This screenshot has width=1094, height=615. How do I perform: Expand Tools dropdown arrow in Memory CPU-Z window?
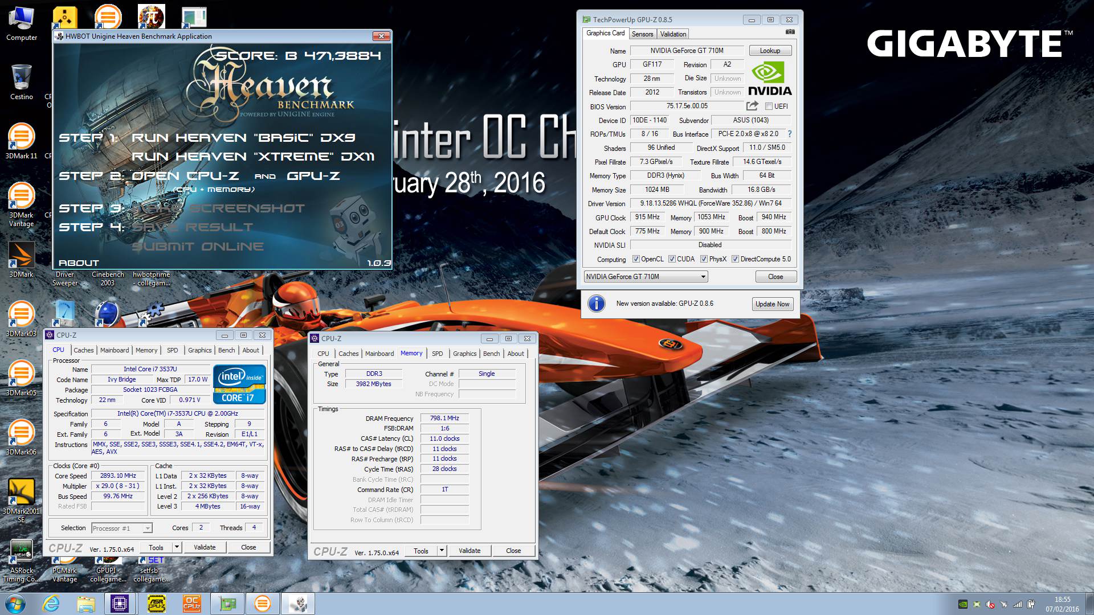point(442,551)
